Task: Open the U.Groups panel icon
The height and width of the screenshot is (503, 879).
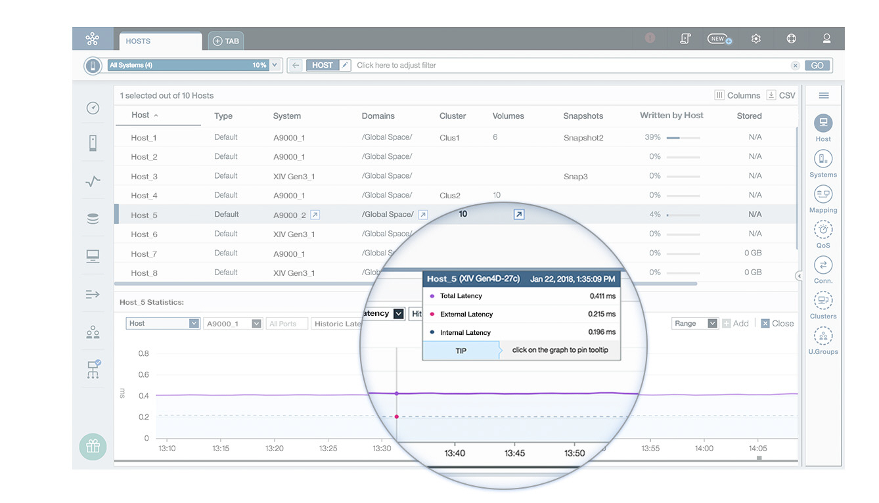Action: tap(823, 336)
